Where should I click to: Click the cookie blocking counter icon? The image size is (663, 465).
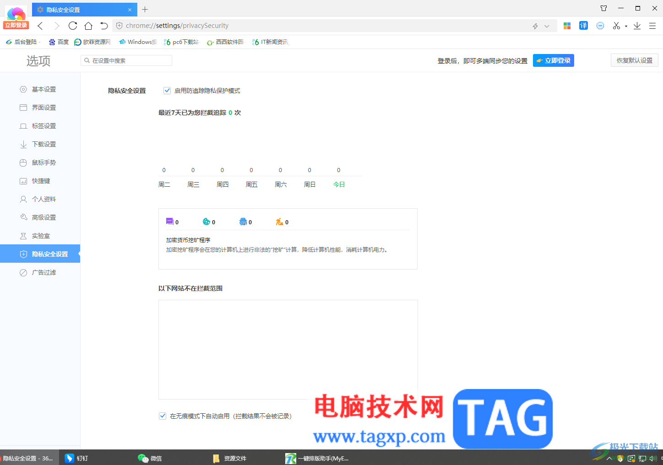pos(205,222)
